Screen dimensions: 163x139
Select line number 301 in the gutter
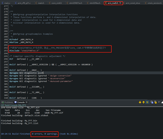point(6,73)
